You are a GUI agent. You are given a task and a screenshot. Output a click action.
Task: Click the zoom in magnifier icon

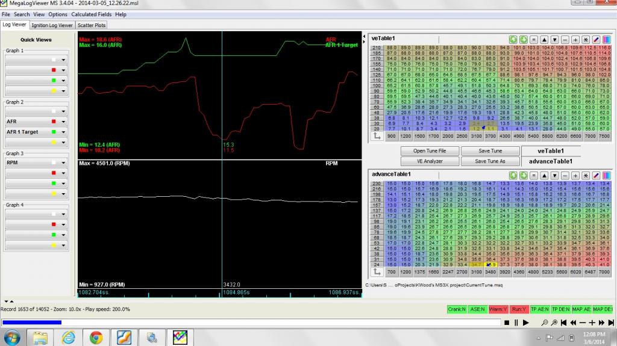tap(555, 323)
